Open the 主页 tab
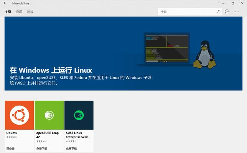Viewport: 247px width, 153px height. (8, 12)
